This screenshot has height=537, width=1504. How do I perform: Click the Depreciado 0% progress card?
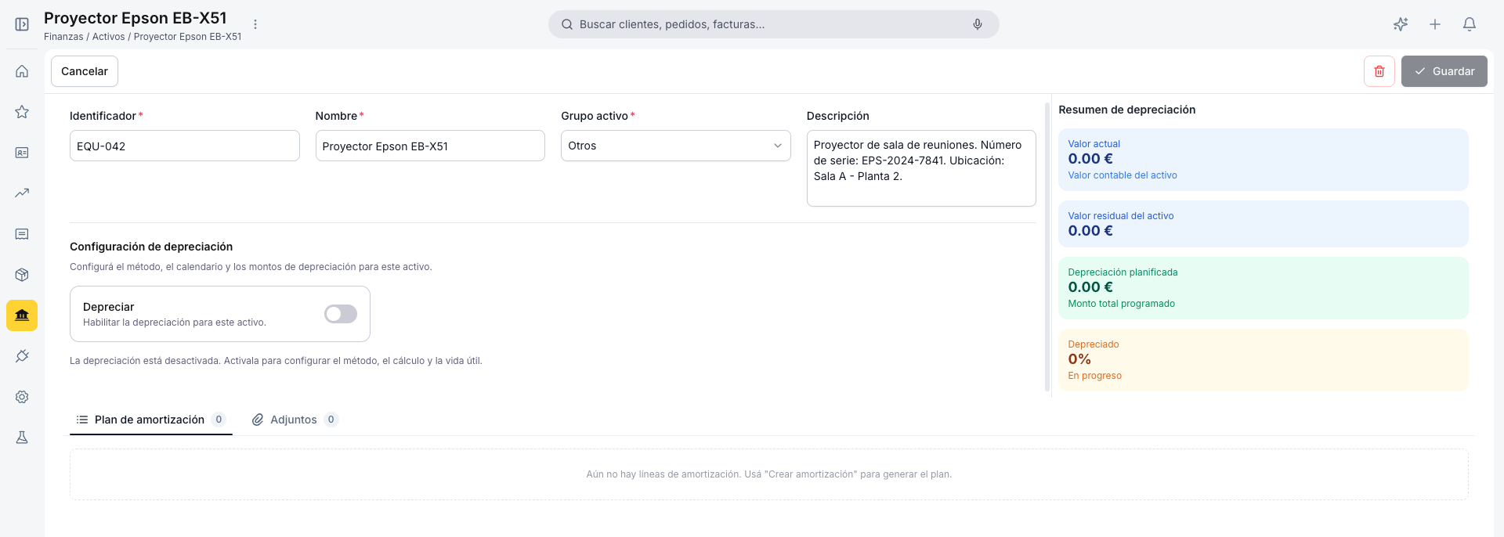click(1264, 360)
